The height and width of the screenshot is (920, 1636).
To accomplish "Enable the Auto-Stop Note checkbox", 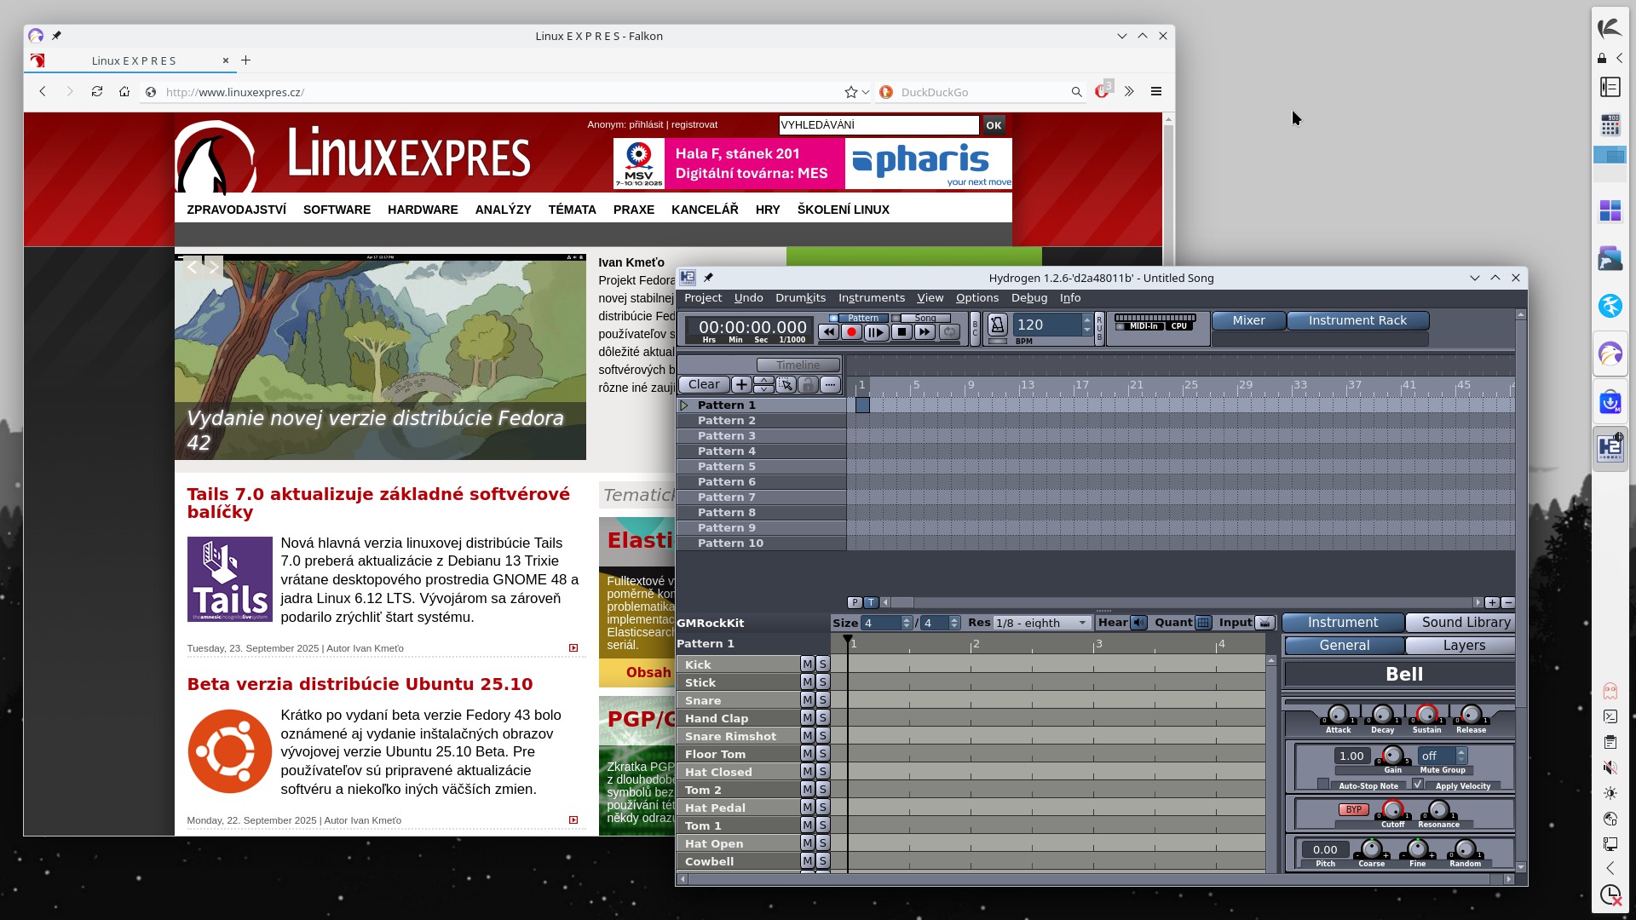I will click(1322, 785).
